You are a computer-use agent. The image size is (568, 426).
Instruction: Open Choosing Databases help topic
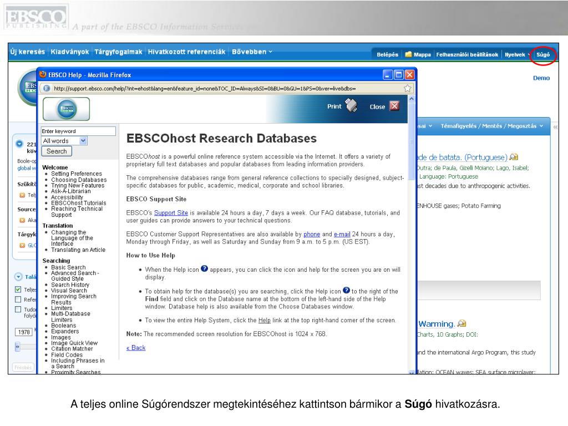click(x=79, y=180)
